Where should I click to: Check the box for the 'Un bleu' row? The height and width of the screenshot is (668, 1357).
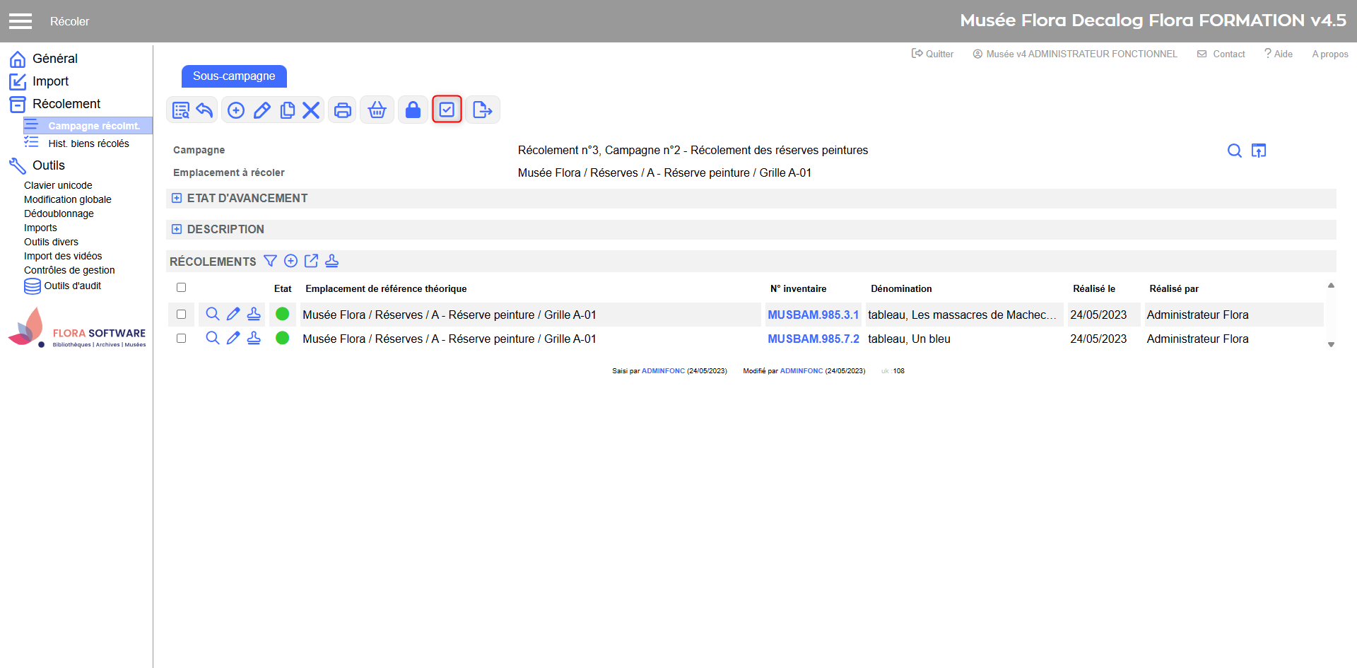[x=182, y=339]
